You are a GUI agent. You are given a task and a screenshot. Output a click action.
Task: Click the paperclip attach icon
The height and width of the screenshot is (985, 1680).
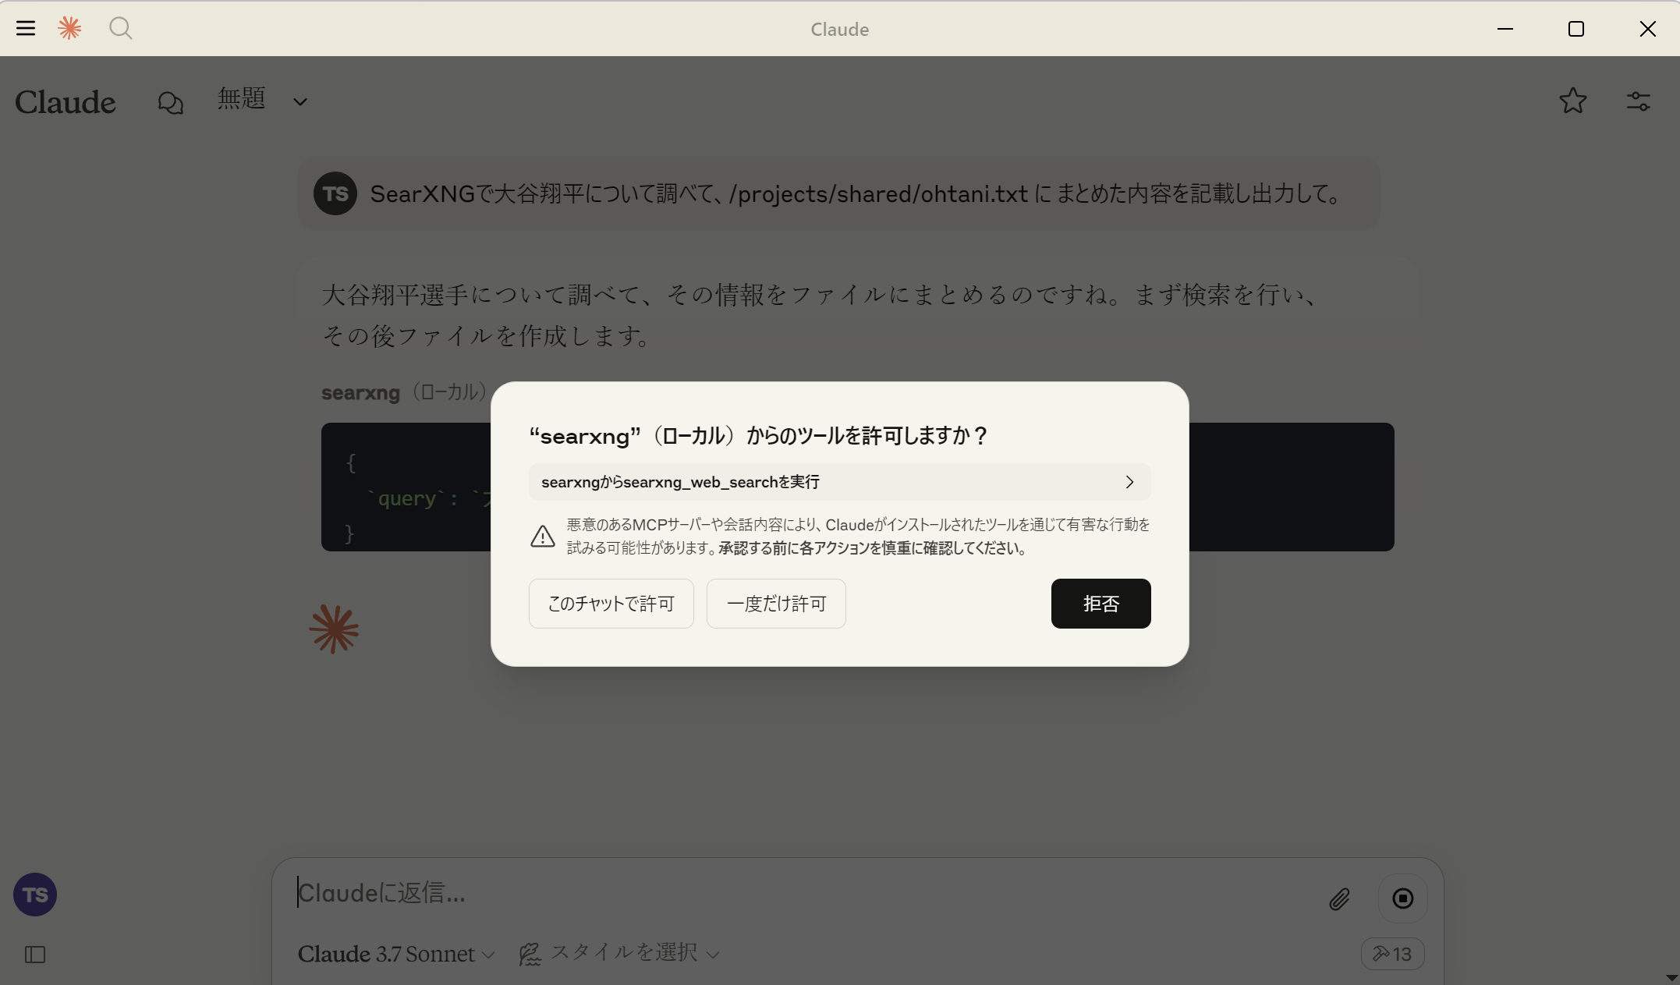[x=1339, y=898]
